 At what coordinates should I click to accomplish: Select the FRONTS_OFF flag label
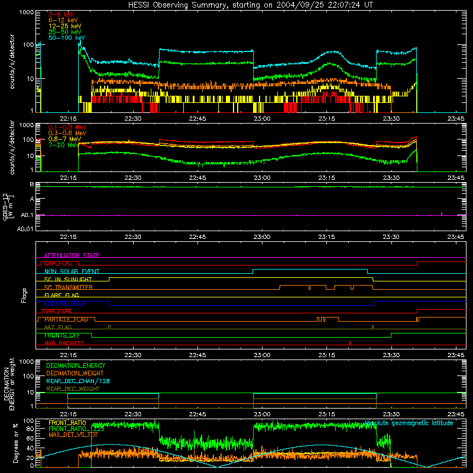pyautogui.click(x=62, y=335)
